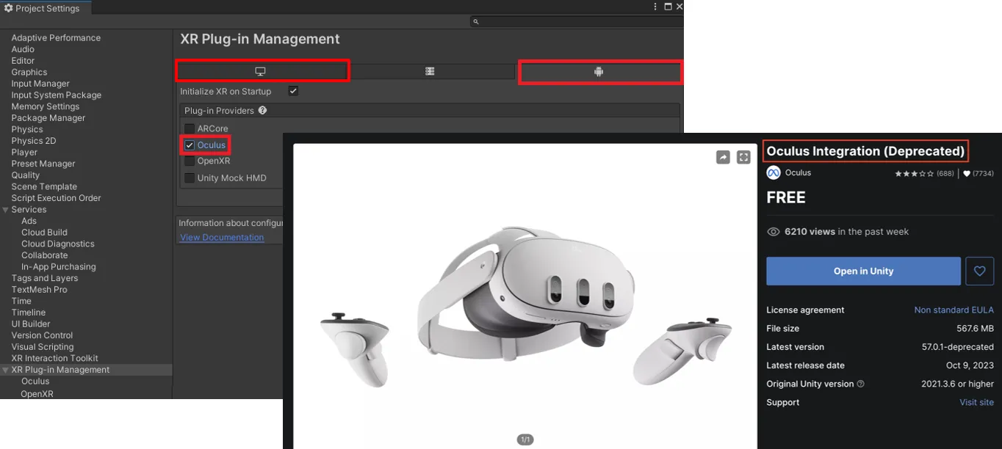The width and height of the screenshot is (1002, 449).
Task: Enable the OpenXR plug-in provider
Action: click(x=188, y=160)
